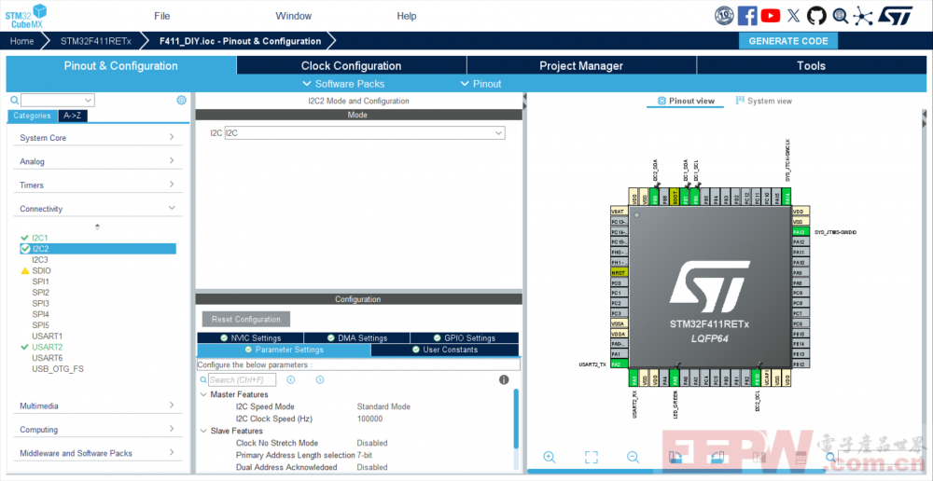Click the SDIO warning triangle icon
933x481 pixels.
point(25,270)
